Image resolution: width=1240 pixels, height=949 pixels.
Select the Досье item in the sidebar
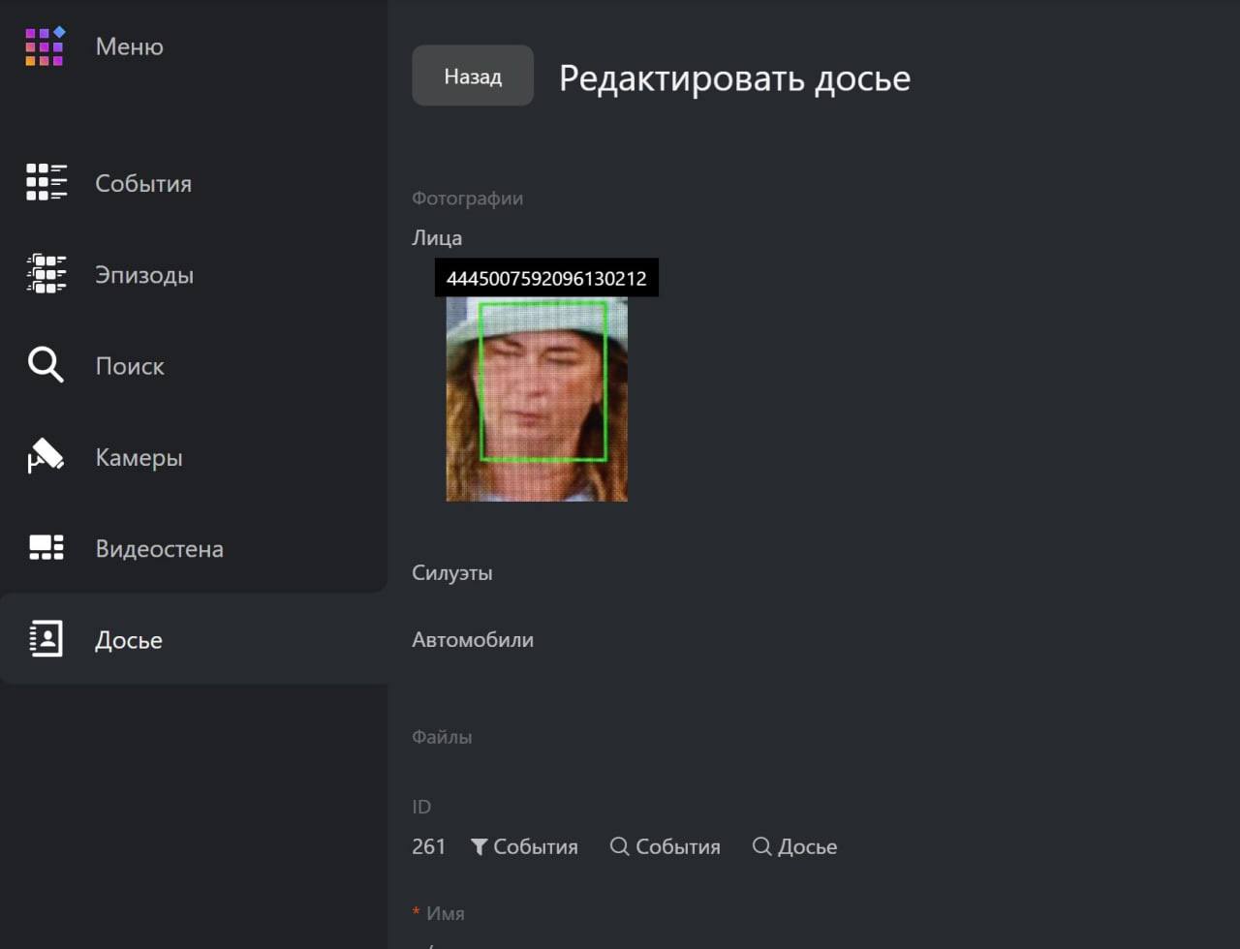[x=128, y=640]
